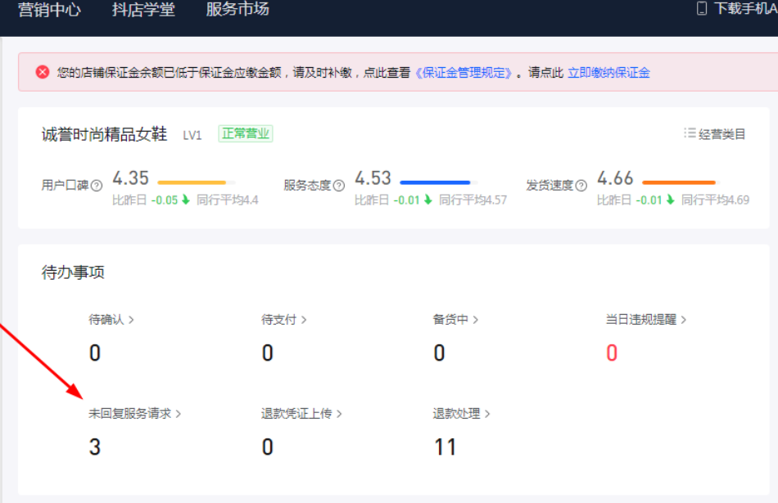Image resolution: width=778 pixels, height=503 pixels.
Task: Click green down arrow under 发货速度
Action: (671, 200)
